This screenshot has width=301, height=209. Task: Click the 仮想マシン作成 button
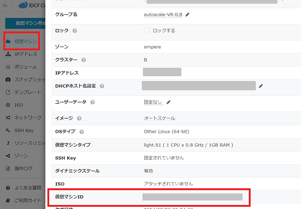[x=26, y=23]
